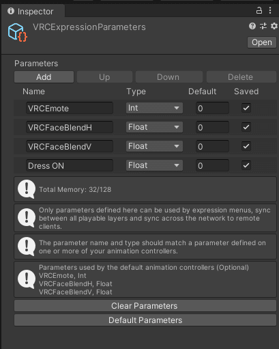Open the Int type dropdown for VRCEmote
Screen dimensions: 279x349
click(x=154, y=108)
